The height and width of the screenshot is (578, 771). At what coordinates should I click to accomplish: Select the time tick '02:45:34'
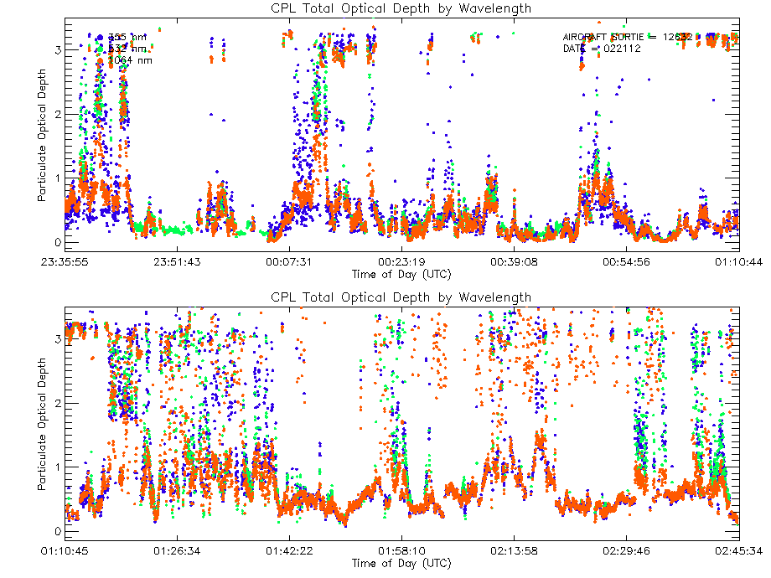click(x=738, y=551)
